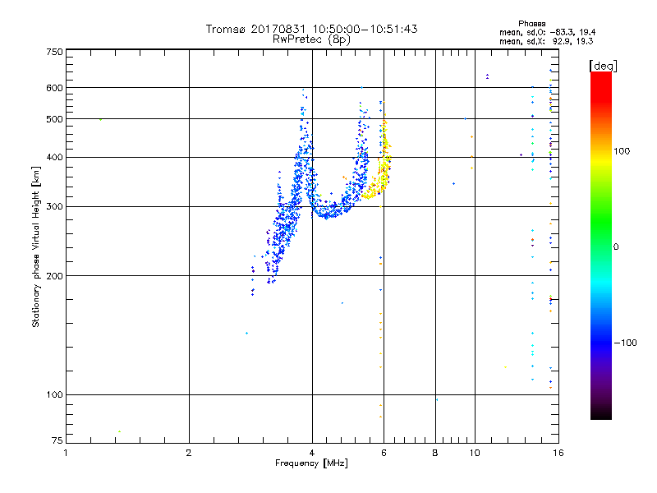Click the x-axis tick label '16'
Screen dimensions: 657x493
pyautogui.click(x=558, y=453)
